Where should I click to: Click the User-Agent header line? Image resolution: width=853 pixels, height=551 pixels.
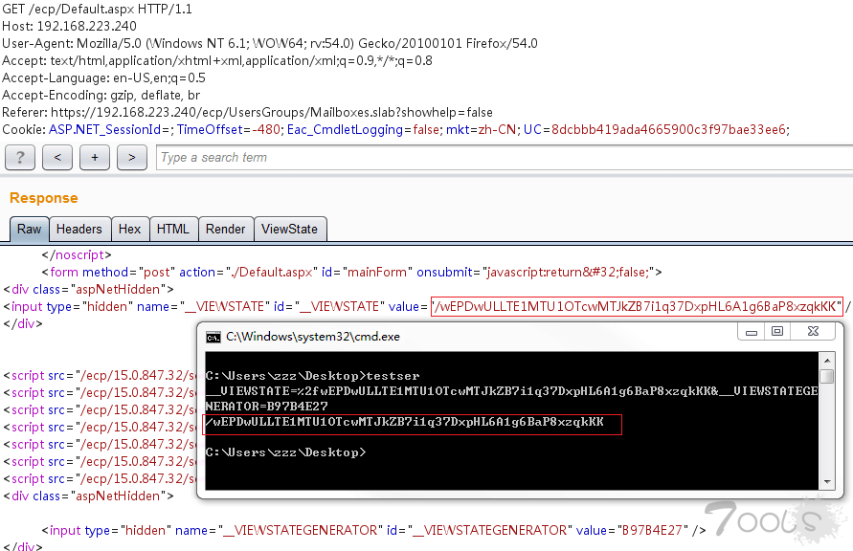click(270, 43)
